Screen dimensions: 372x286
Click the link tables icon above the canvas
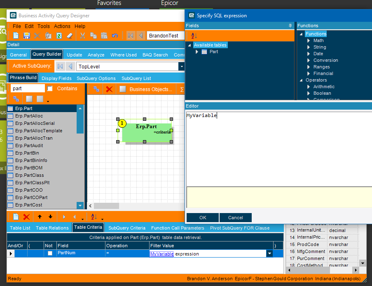[x=96, y=89]
